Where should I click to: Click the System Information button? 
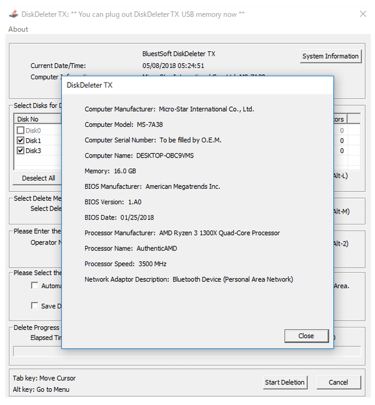[x=330, y=56]
